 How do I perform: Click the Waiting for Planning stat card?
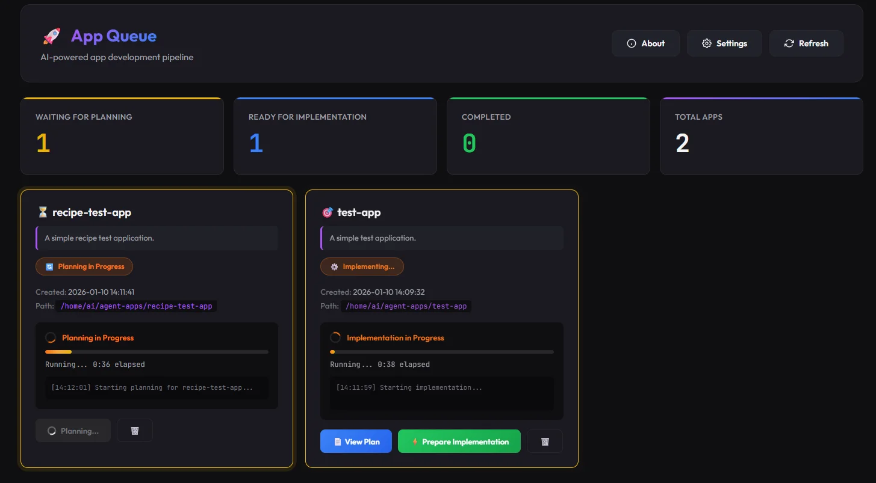[122, 136]
